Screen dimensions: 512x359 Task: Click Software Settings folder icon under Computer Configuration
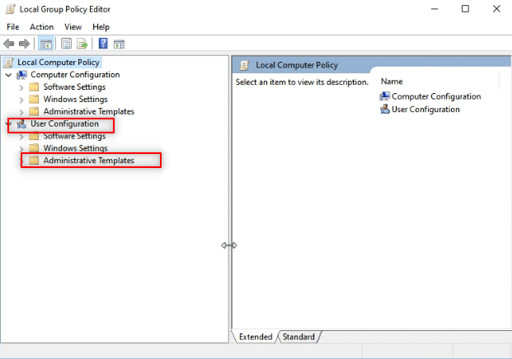[x=34, y=87]
